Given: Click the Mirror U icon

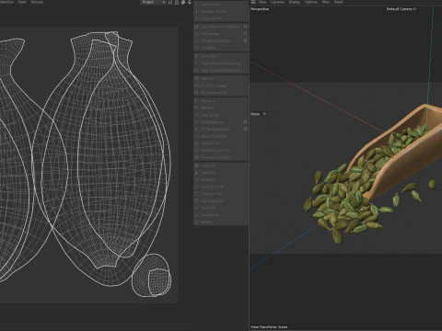Looking at the screenshot, I should pos(197,101).
